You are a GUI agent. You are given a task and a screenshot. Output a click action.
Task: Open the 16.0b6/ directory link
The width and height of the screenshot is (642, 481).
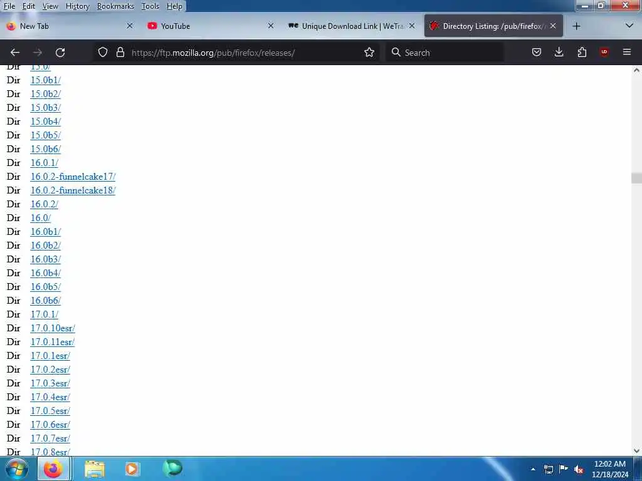[x=45, y=301]
